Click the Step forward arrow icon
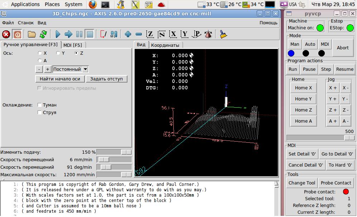357x217 pixels. coord(68,35)
